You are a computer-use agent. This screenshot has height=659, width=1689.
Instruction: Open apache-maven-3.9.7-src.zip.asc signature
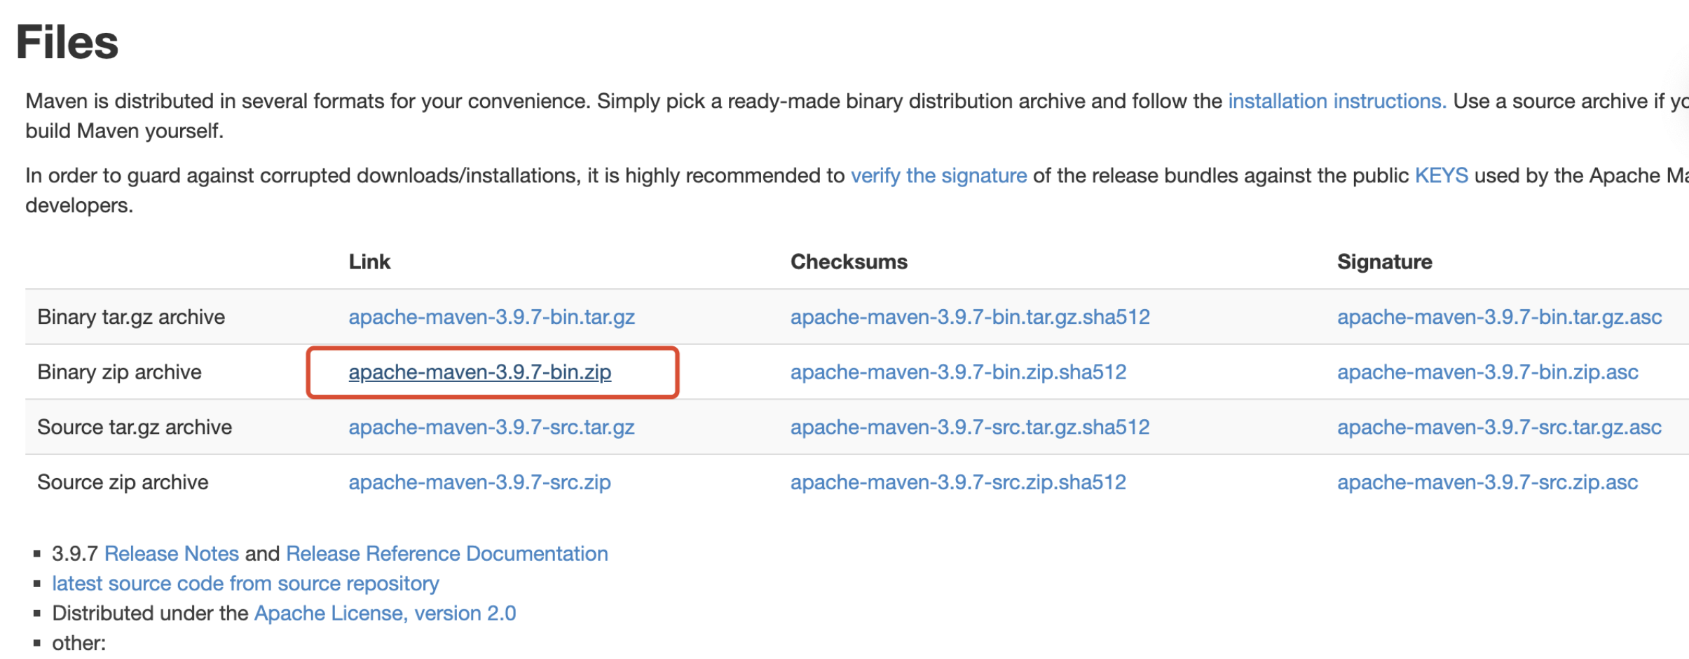click(x=1488, y=483)
